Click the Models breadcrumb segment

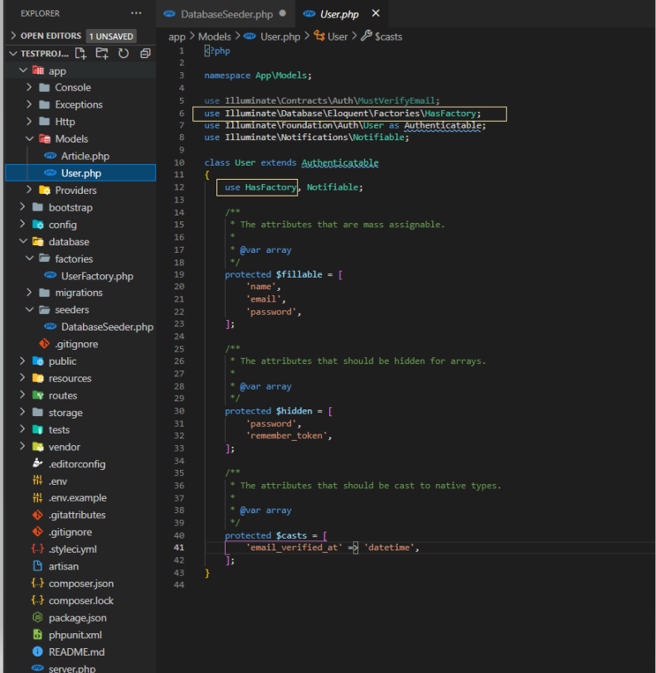click(214, 36)
